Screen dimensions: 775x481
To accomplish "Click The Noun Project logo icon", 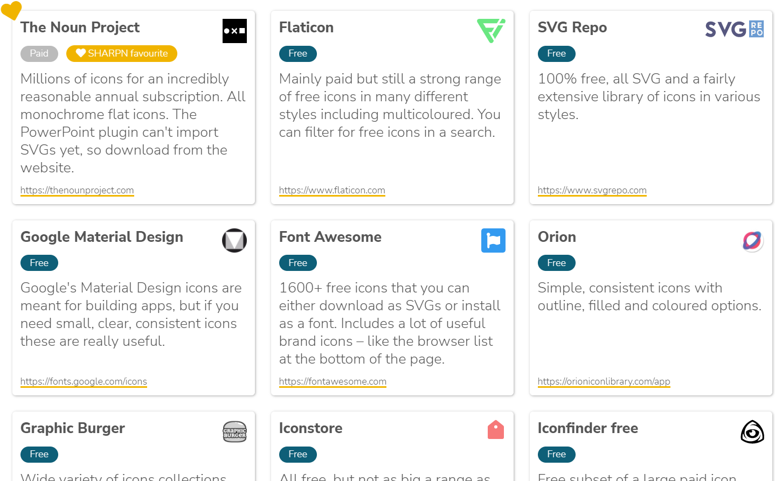I will click(234, 31).
